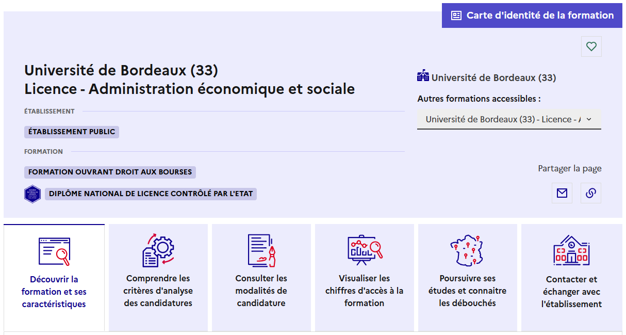Click the gears and document criteria icon
Image resolution: width=626 pixels, height=335 pixels.
(158, 250)
